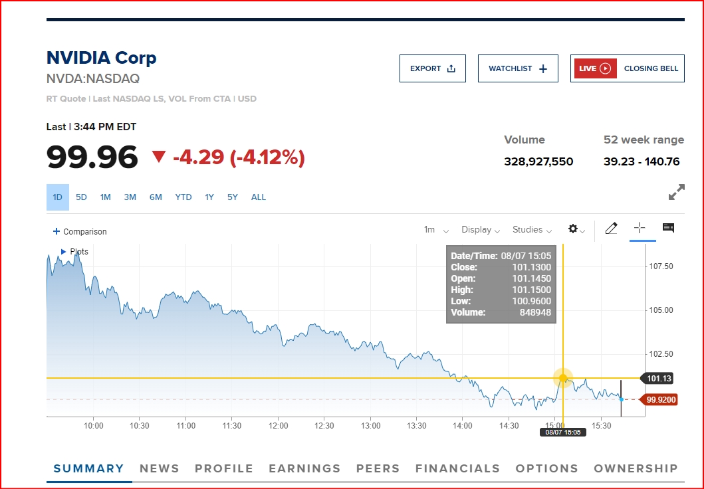Toggle the crosshair cursor tool
The image size is (704, 489).
(640, 229)
